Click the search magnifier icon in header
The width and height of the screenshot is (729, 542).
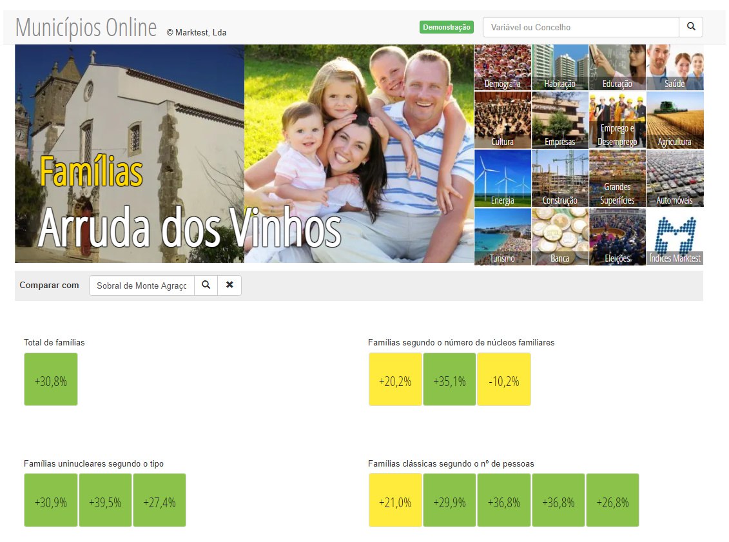tap(691, 27)
